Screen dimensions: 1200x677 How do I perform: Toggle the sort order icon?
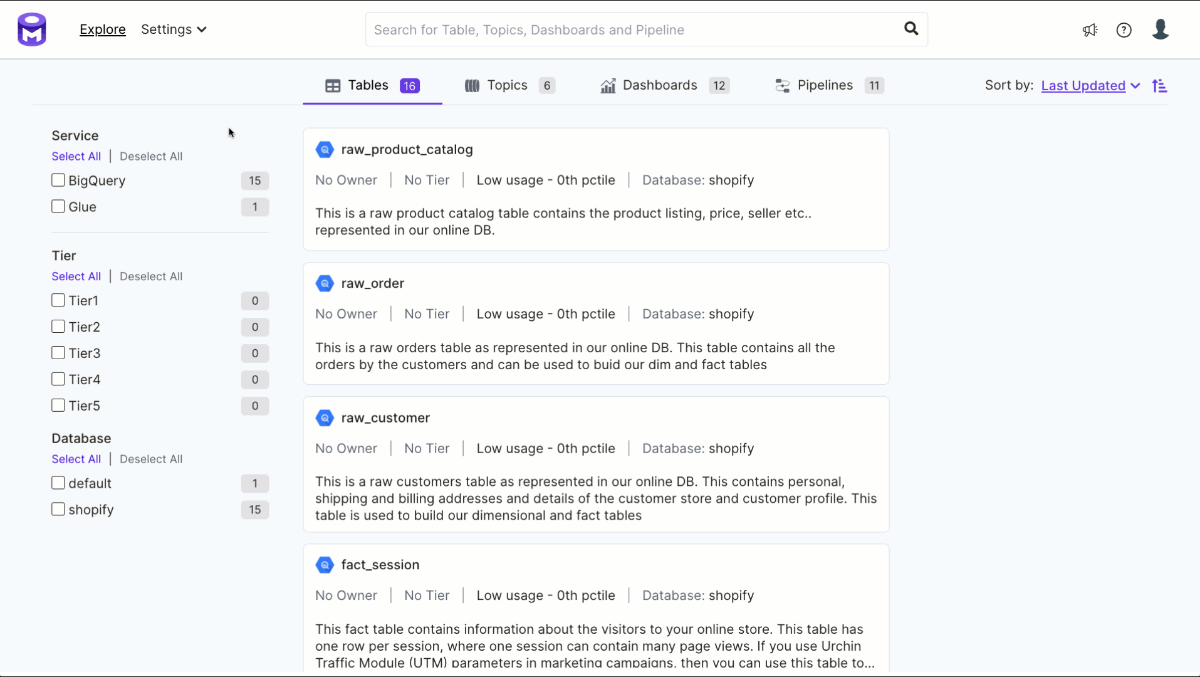[x=1159, y=86]
